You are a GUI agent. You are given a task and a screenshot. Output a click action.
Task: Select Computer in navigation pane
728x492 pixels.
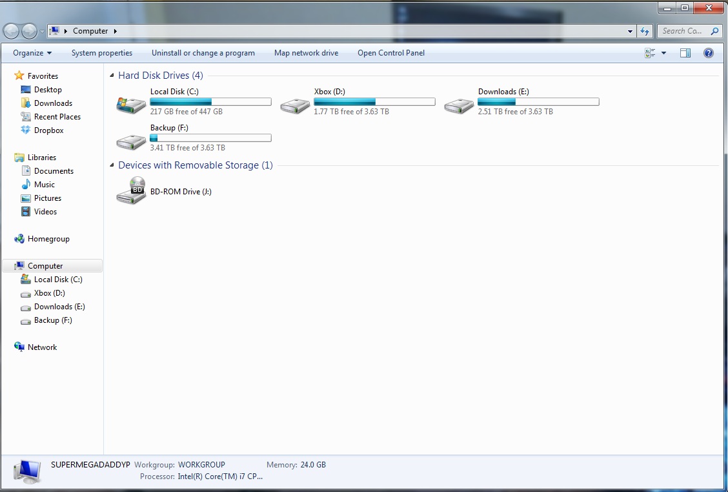coord(52,266)
